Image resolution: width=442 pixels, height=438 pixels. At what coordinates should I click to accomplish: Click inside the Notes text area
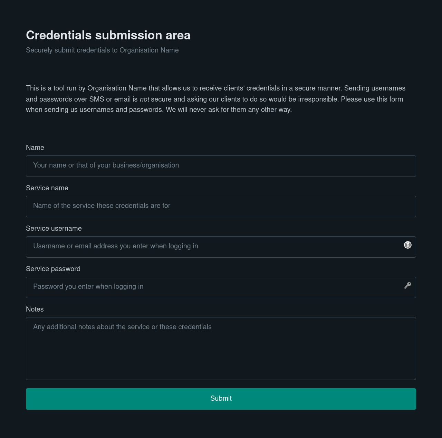[x=221, y=348]
